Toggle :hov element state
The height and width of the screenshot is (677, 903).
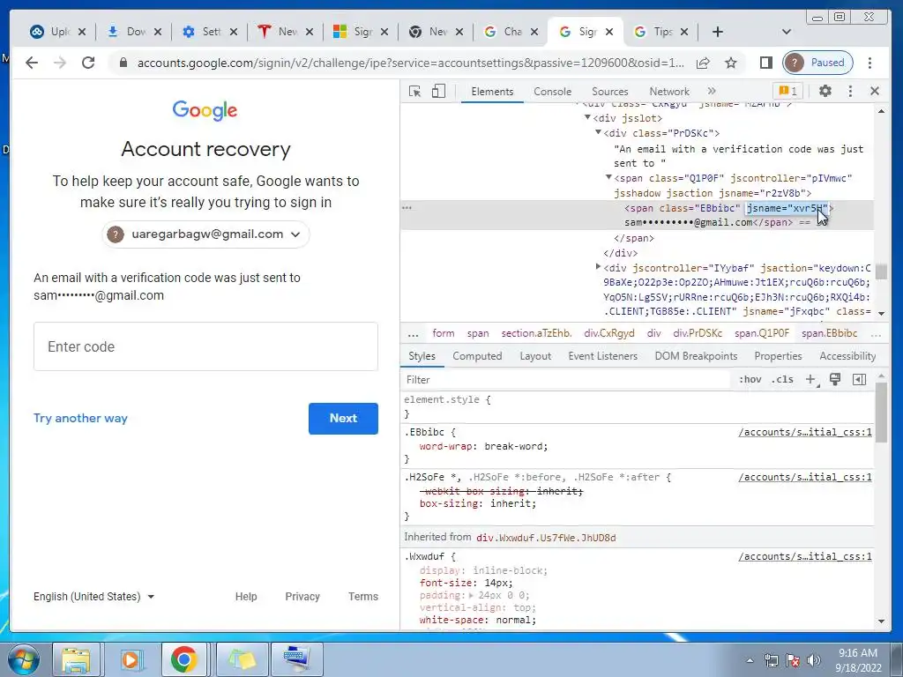coord(750,379)
